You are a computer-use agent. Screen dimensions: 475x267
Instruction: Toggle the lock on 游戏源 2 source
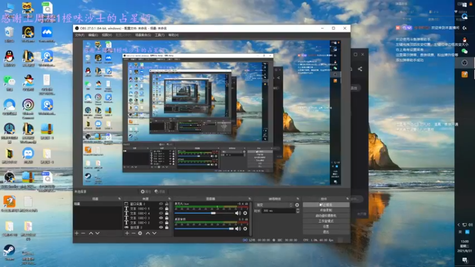[167, 227]
